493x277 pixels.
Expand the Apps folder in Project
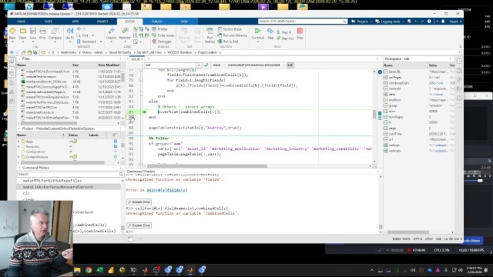[x=19, y=141]
